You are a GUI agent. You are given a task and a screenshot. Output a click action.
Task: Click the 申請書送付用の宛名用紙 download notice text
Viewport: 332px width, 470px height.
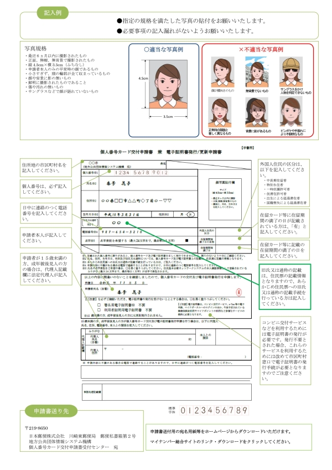pos(221,431)
